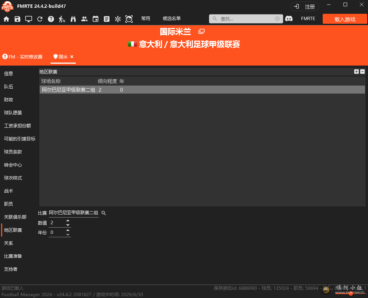Open 球衣样式 in the sidebar
Screen dimensions: 368x298
(x=13, y=178)
